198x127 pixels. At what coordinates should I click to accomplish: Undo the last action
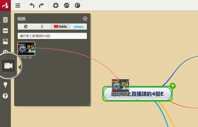click(32, 5)
